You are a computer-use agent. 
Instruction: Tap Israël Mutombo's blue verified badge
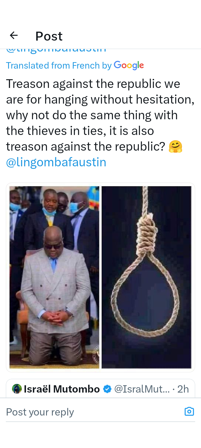coord(107,389)
